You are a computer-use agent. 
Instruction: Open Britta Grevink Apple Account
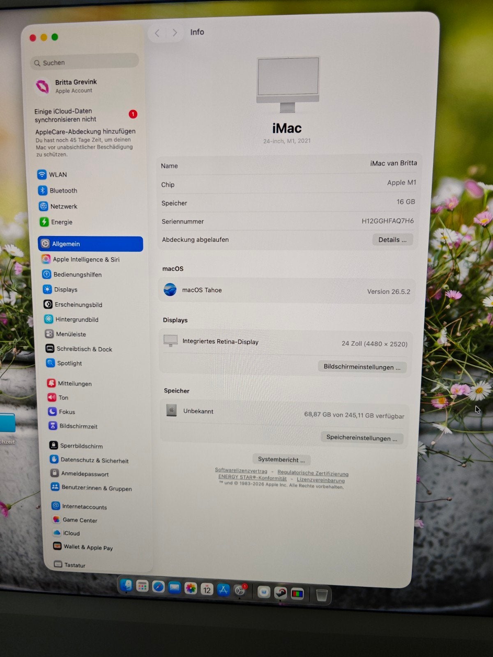point(67,86)
